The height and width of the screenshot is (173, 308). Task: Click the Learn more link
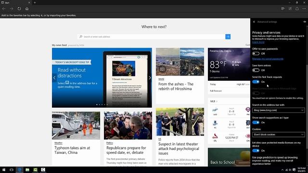point(258,42)
